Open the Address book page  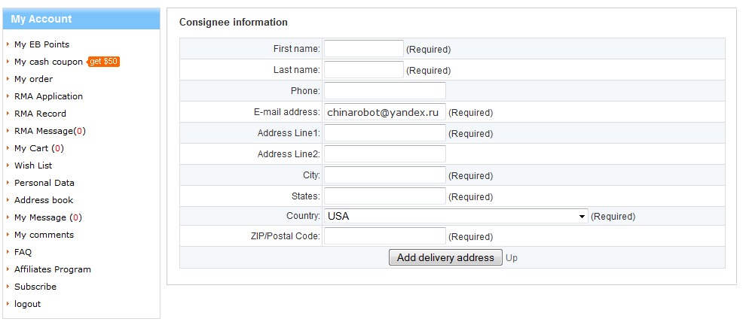coord(43,200)
